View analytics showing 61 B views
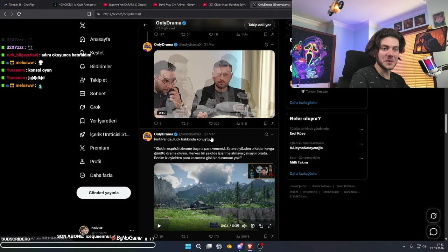The height and width of the screenshot is (252, 448). pos(242,124)
